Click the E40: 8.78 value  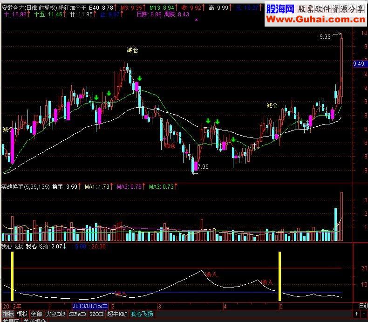[x=101, y=8]
